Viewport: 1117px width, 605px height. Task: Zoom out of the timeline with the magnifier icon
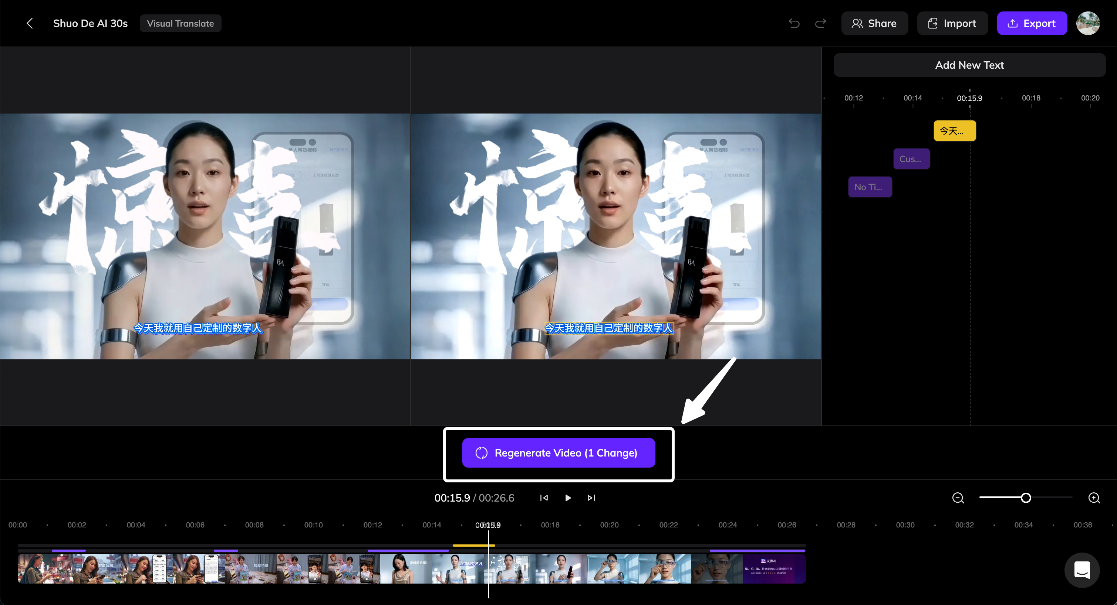coord(958,498)
